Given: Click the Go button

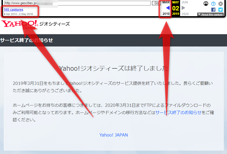Looking at the screenshot, I should (x=156, y=3).
